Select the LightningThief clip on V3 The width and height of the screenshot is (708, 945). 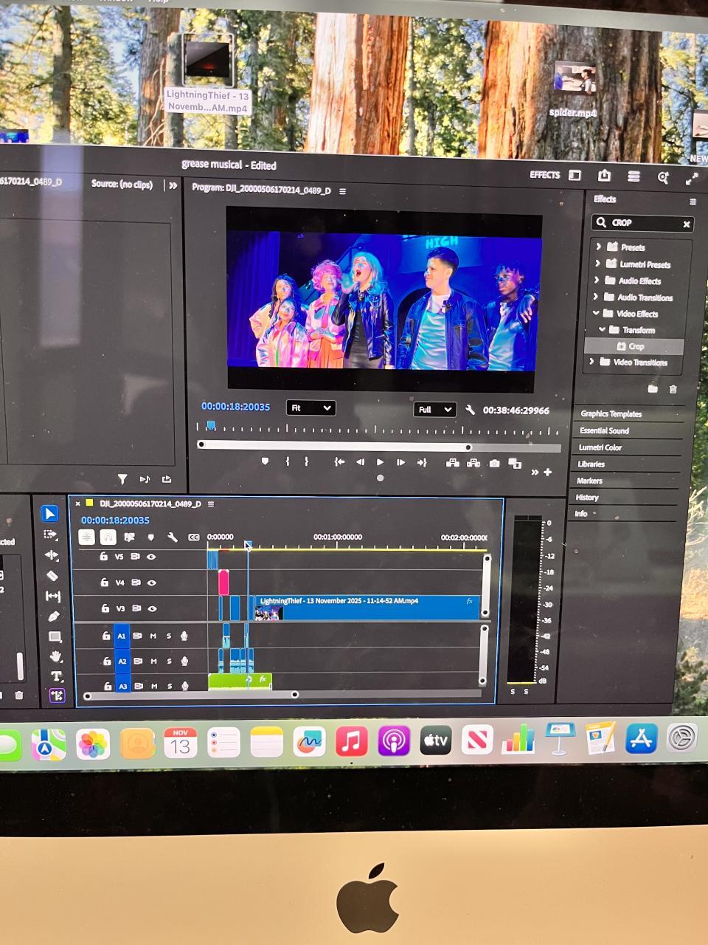pos(367,608)
